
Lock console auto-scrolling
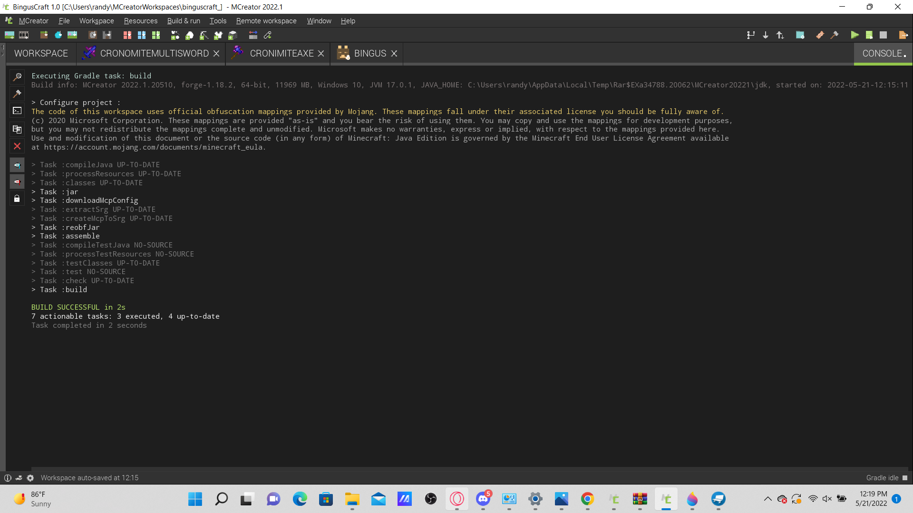17,198
